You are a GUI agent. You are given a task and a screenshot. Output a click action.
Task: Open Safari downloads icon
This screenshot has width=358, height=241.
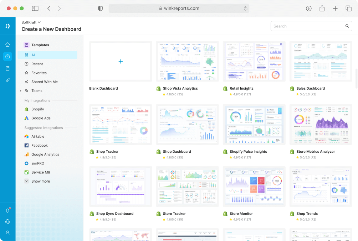[x=309, y=9]
